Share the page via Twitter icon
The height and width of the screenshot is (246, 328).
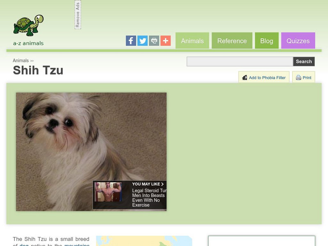[142, 41]
